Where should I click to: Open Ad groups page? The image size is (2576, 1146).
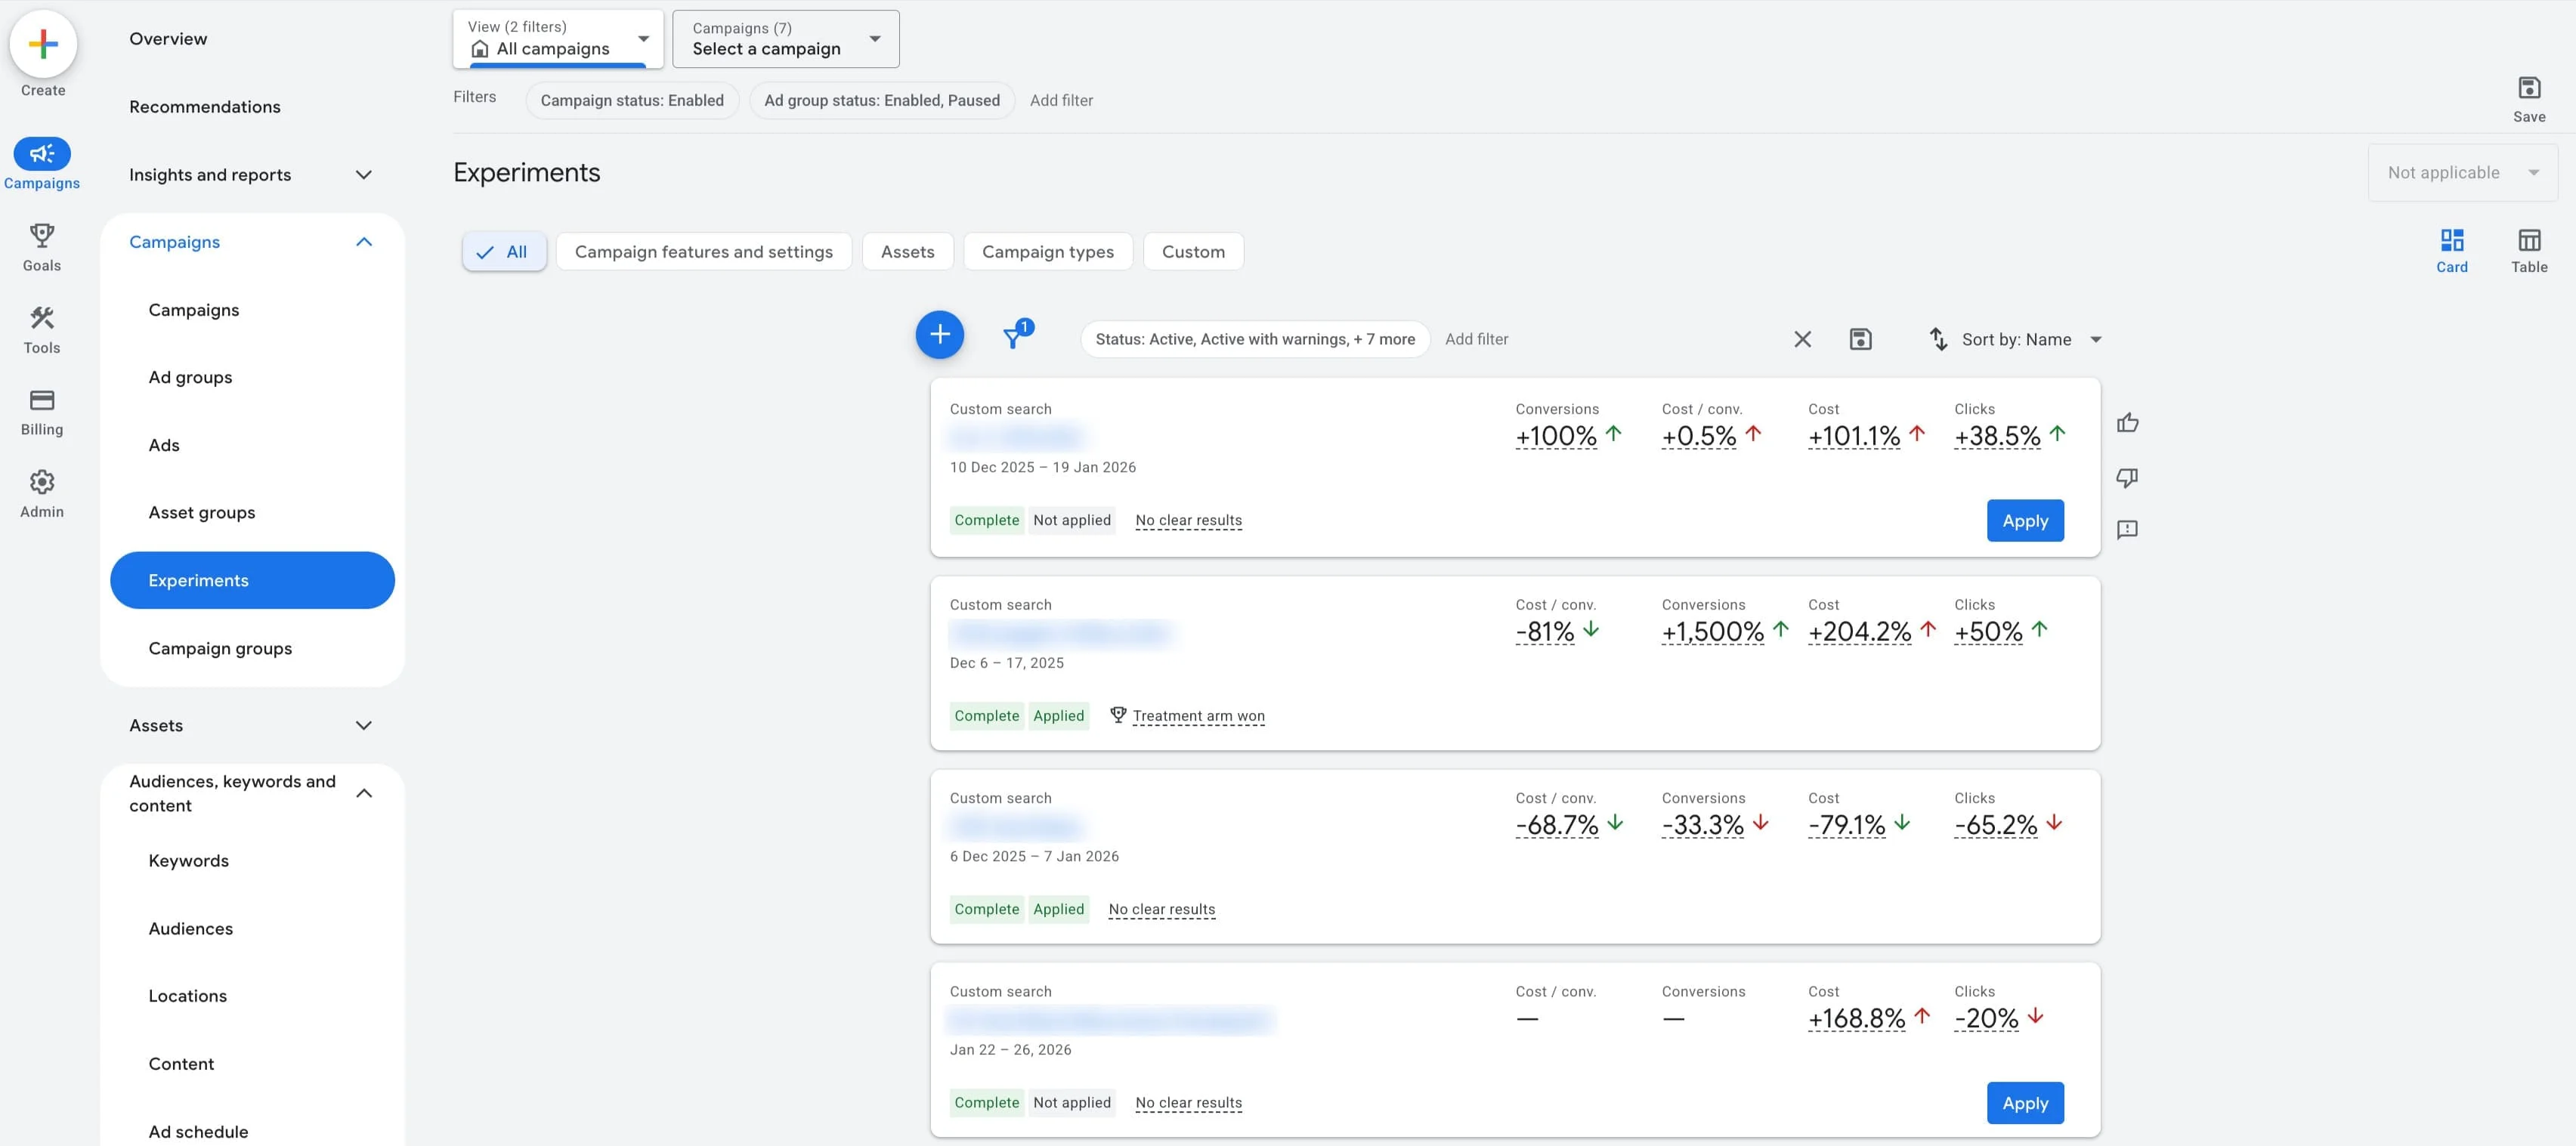(x=190, y=377)
